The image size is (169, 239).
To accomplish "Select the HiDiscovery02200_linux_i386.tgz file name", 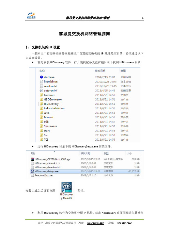I will 52,159.
